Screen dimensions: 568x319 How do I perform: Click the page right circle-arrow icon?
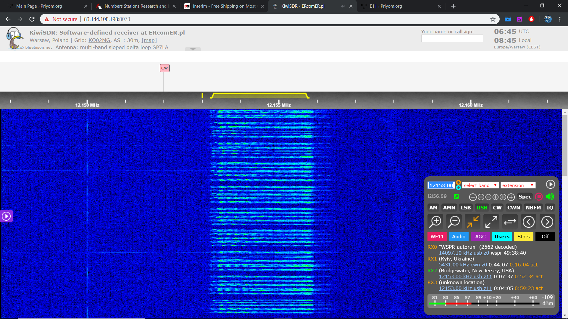(x=547, y=222)
